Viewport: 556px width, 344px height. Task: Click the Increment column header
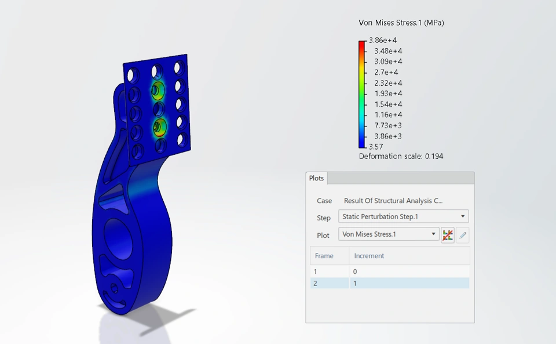tap(409, 256)
